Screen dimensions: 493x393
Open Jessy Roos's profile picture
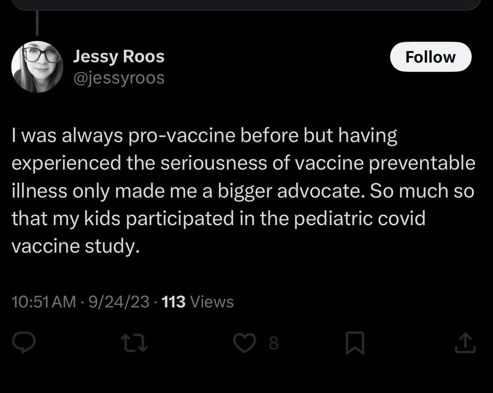click(37, 66)
